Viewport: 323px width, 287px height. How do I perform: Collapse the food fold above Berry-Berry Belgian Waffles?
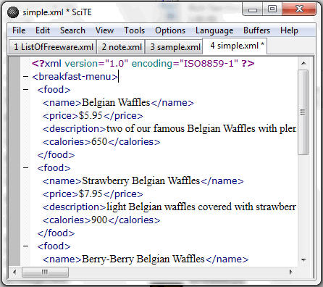tap(26, 246)
